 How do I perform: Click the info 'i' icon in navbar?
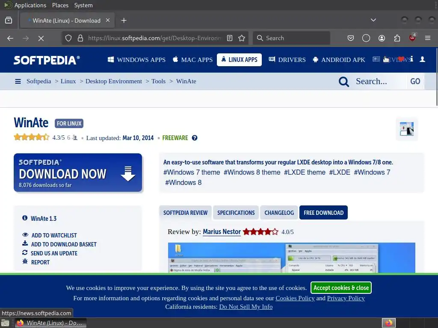point(412,59)
